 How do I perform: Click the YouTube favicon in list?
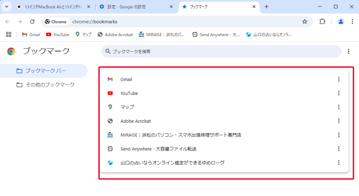(x=110, y=93)
